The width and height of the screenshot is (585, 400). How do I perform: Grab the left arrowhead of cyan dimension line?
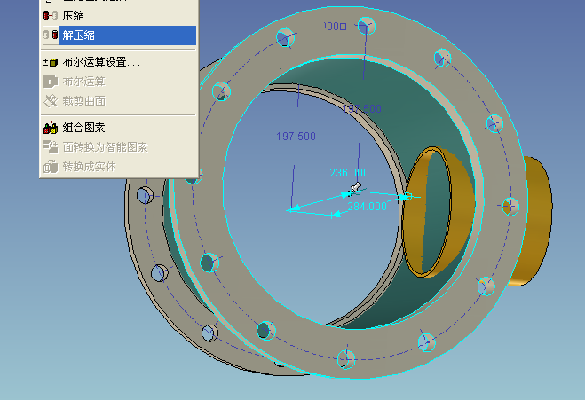(x=291, y=209)
